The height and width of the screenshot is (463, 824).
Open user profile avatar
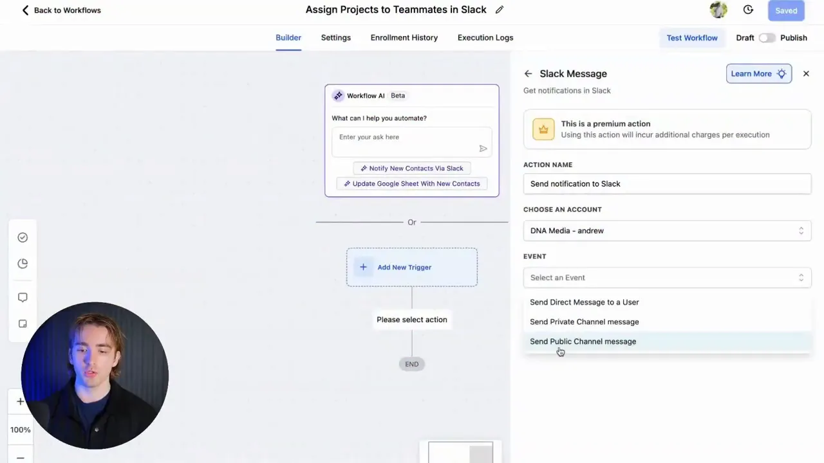click(718, 10)
